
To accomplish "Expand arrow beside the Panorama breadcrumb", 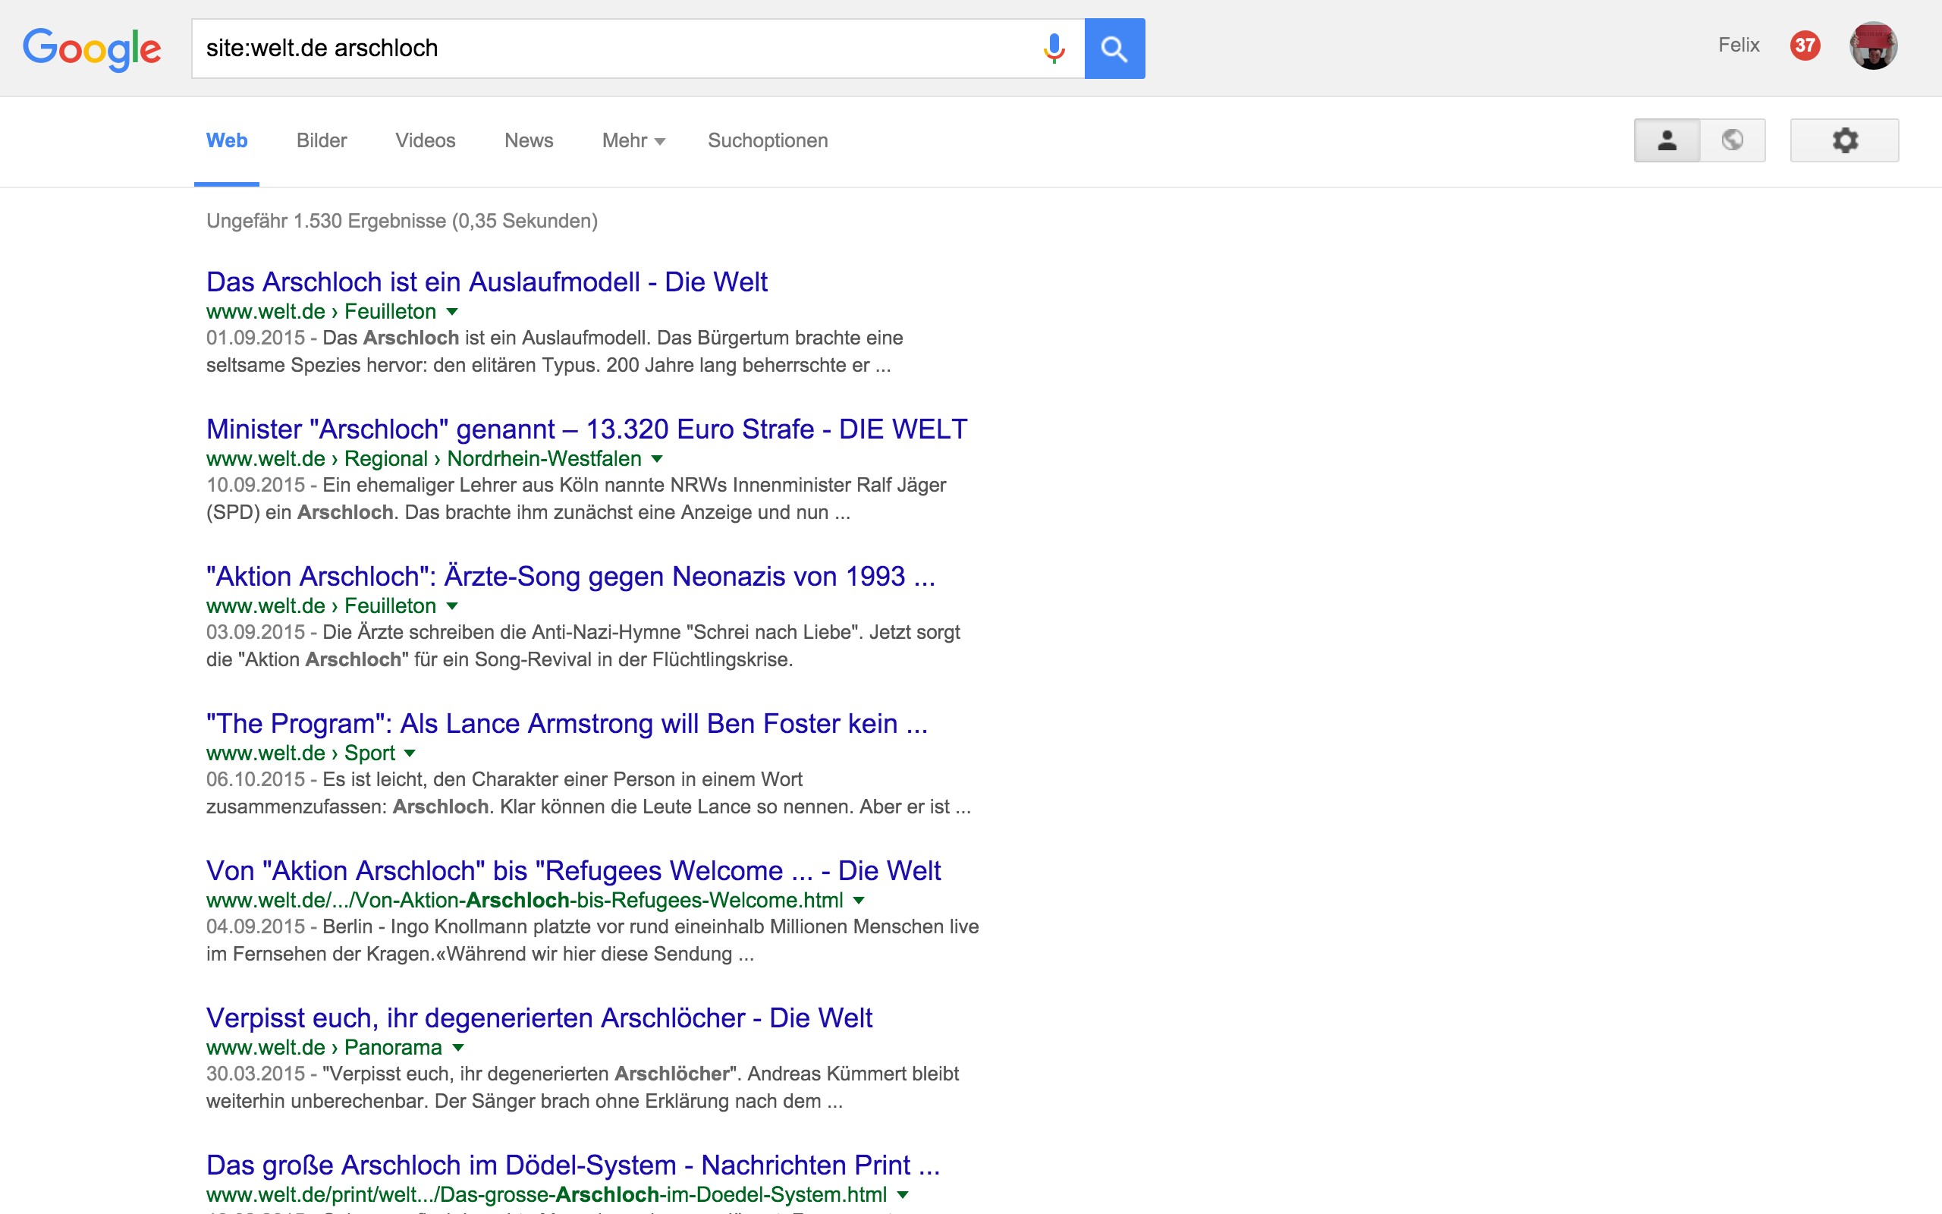I will (x=458, y=1048).
